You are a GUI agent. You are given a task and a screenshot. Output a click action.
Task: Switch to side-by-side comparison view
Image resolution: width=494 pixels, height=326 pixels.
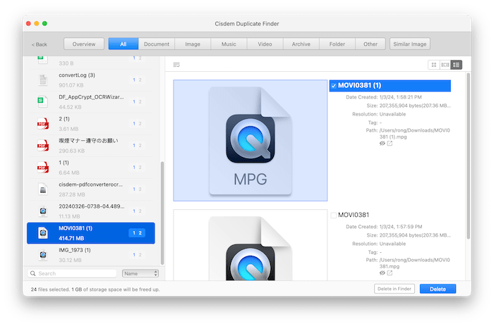[445, 65]
